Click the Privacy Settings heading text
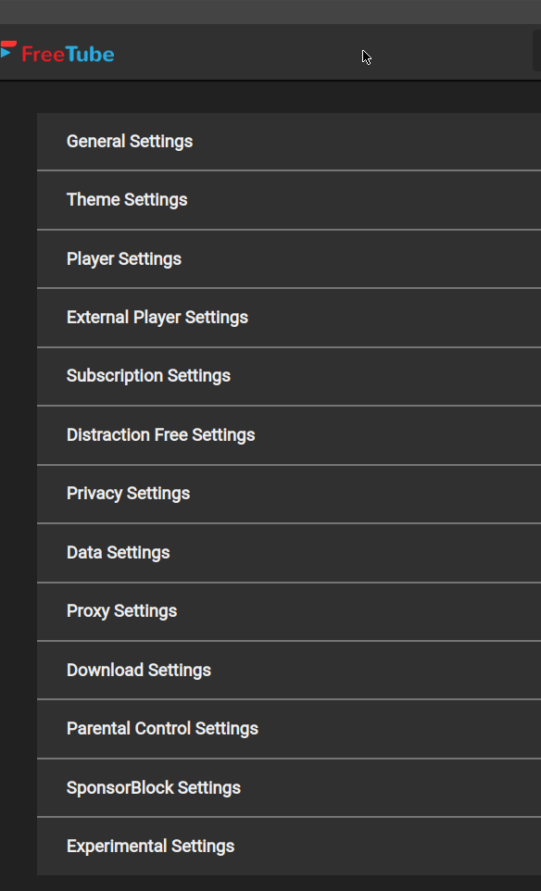The height and width of the screenshot is (891, 541). (127, 494)
